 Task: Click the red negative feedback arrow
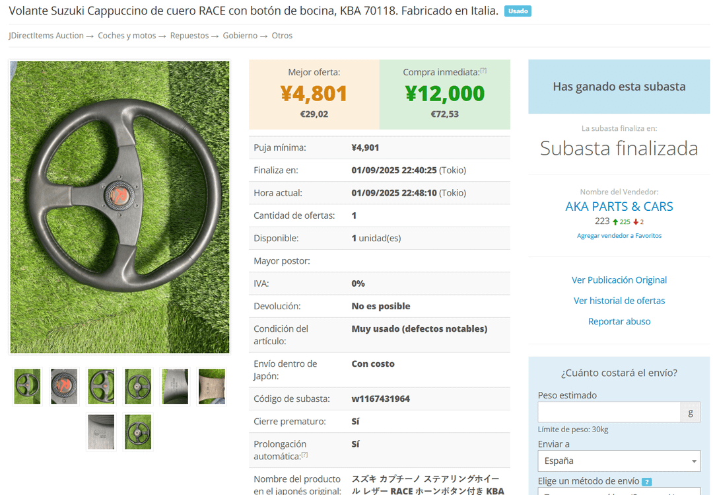click(636, 222)
